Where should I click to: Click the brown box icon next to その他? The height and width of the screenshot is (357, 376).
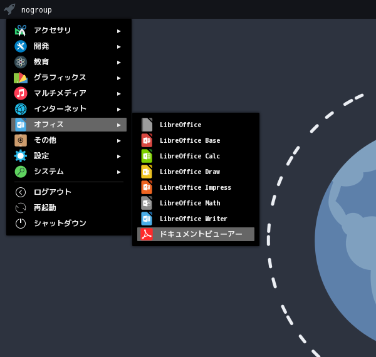click(x=21, y=140)
